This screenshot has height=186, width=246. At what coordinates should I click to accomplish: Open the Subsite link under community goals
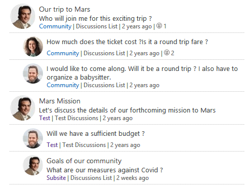(56, 178)
